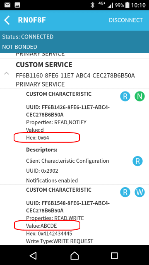Tap the Value:ABCDE field
149x265 pixels.
tap(41, 226)
